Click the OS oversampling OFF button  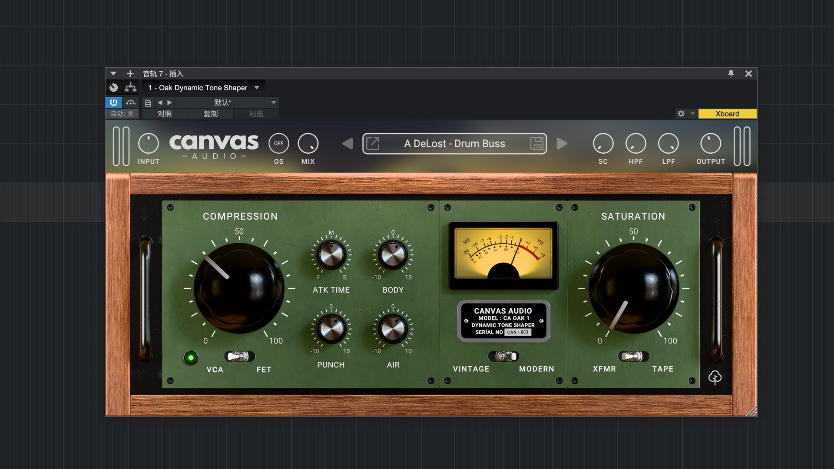click(x=278, y=143)
